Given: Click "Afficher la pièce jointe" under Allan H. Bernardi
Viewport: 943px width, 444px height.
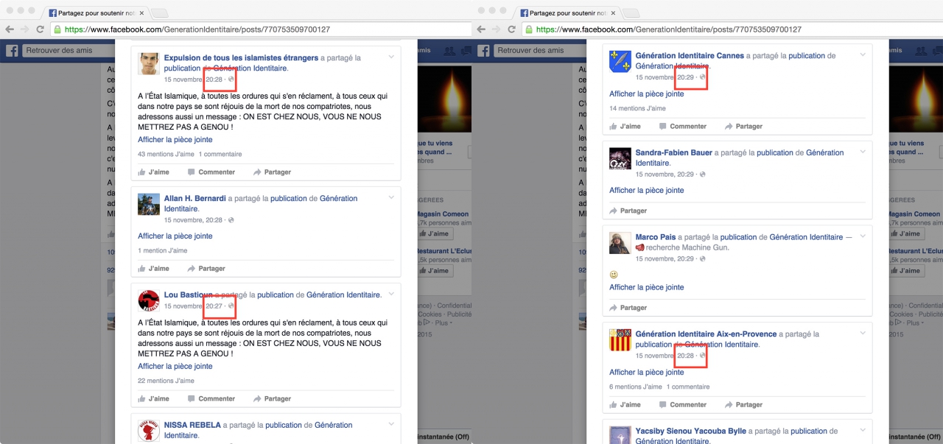Looking at the screenshot, I should (x=175, y=236).
